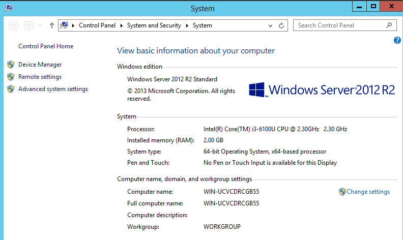Viewport: 403px width, 240px height.
Task: Click shield icon beside Device Manager
Action: (x=11, y=65)
